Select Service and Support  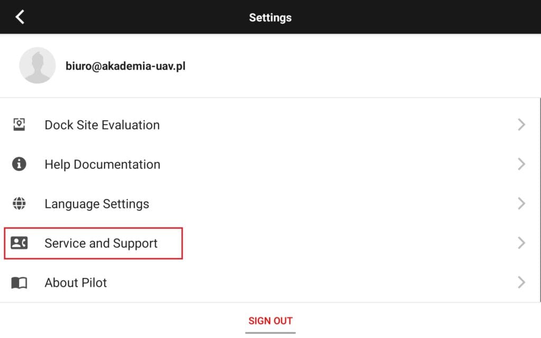[x=101, y=243]
